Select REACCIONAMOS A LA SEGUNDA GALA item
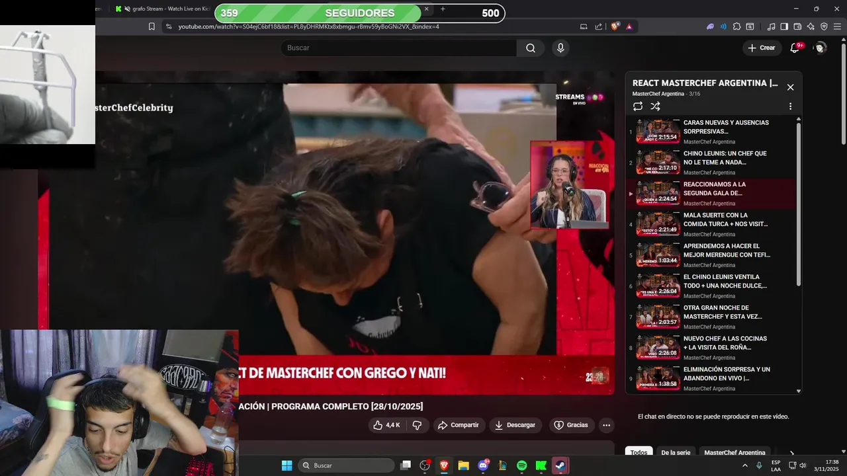 [x=711, y=194]
